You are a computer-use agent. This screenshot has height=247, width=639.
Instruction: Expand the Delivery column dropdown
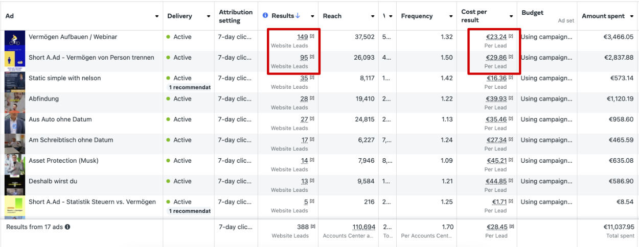click(x=209, y=16)
